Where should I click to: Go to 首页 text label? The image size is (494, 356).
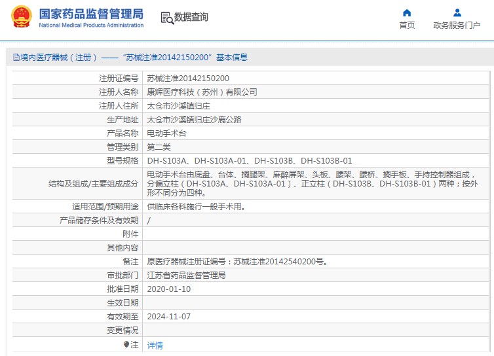(x=407, y=26)
